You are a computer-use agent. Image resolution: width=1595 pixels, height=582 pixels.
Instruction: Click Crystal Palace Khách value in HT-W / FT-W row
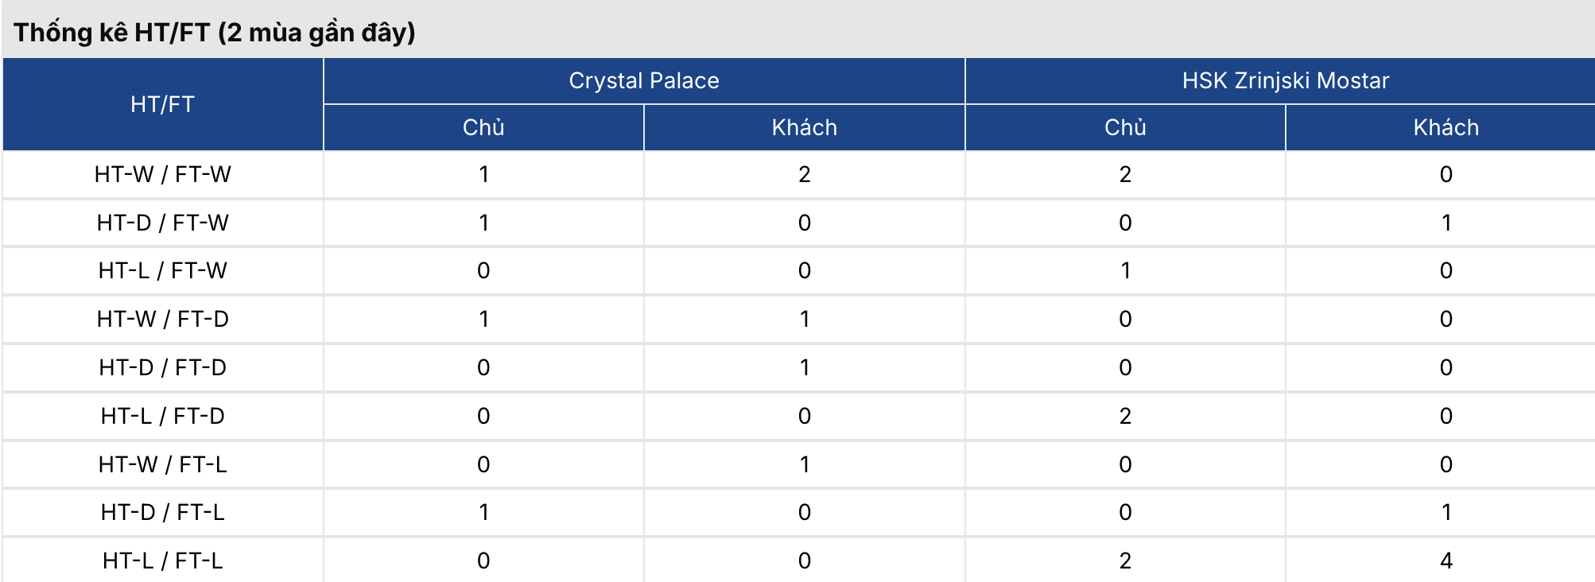tap(804, 174)
